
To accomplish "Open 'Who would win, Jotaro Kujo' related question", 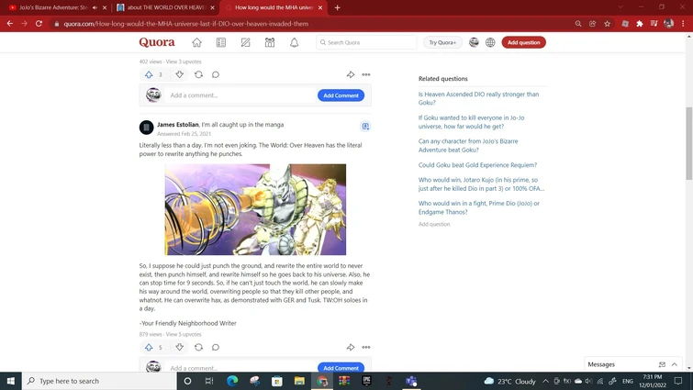I will point(481,184).
